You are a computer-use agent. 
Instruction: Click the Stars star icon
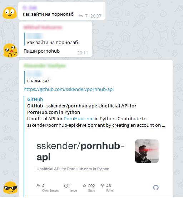coord(84,185)
